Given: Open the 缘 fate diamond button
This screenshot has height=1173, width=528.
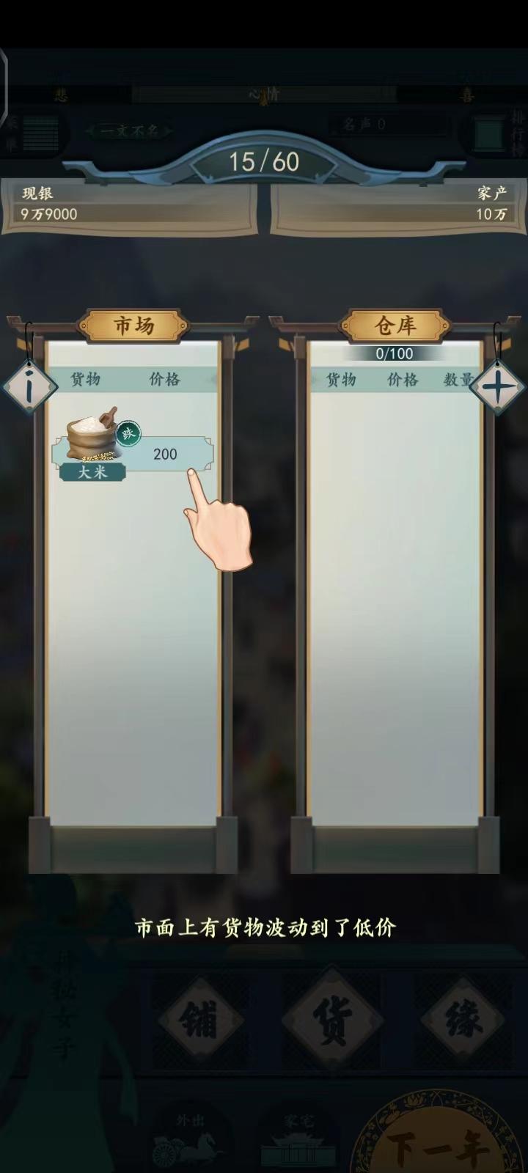Looking at the screenshot, I should (x=463, y=1020).
